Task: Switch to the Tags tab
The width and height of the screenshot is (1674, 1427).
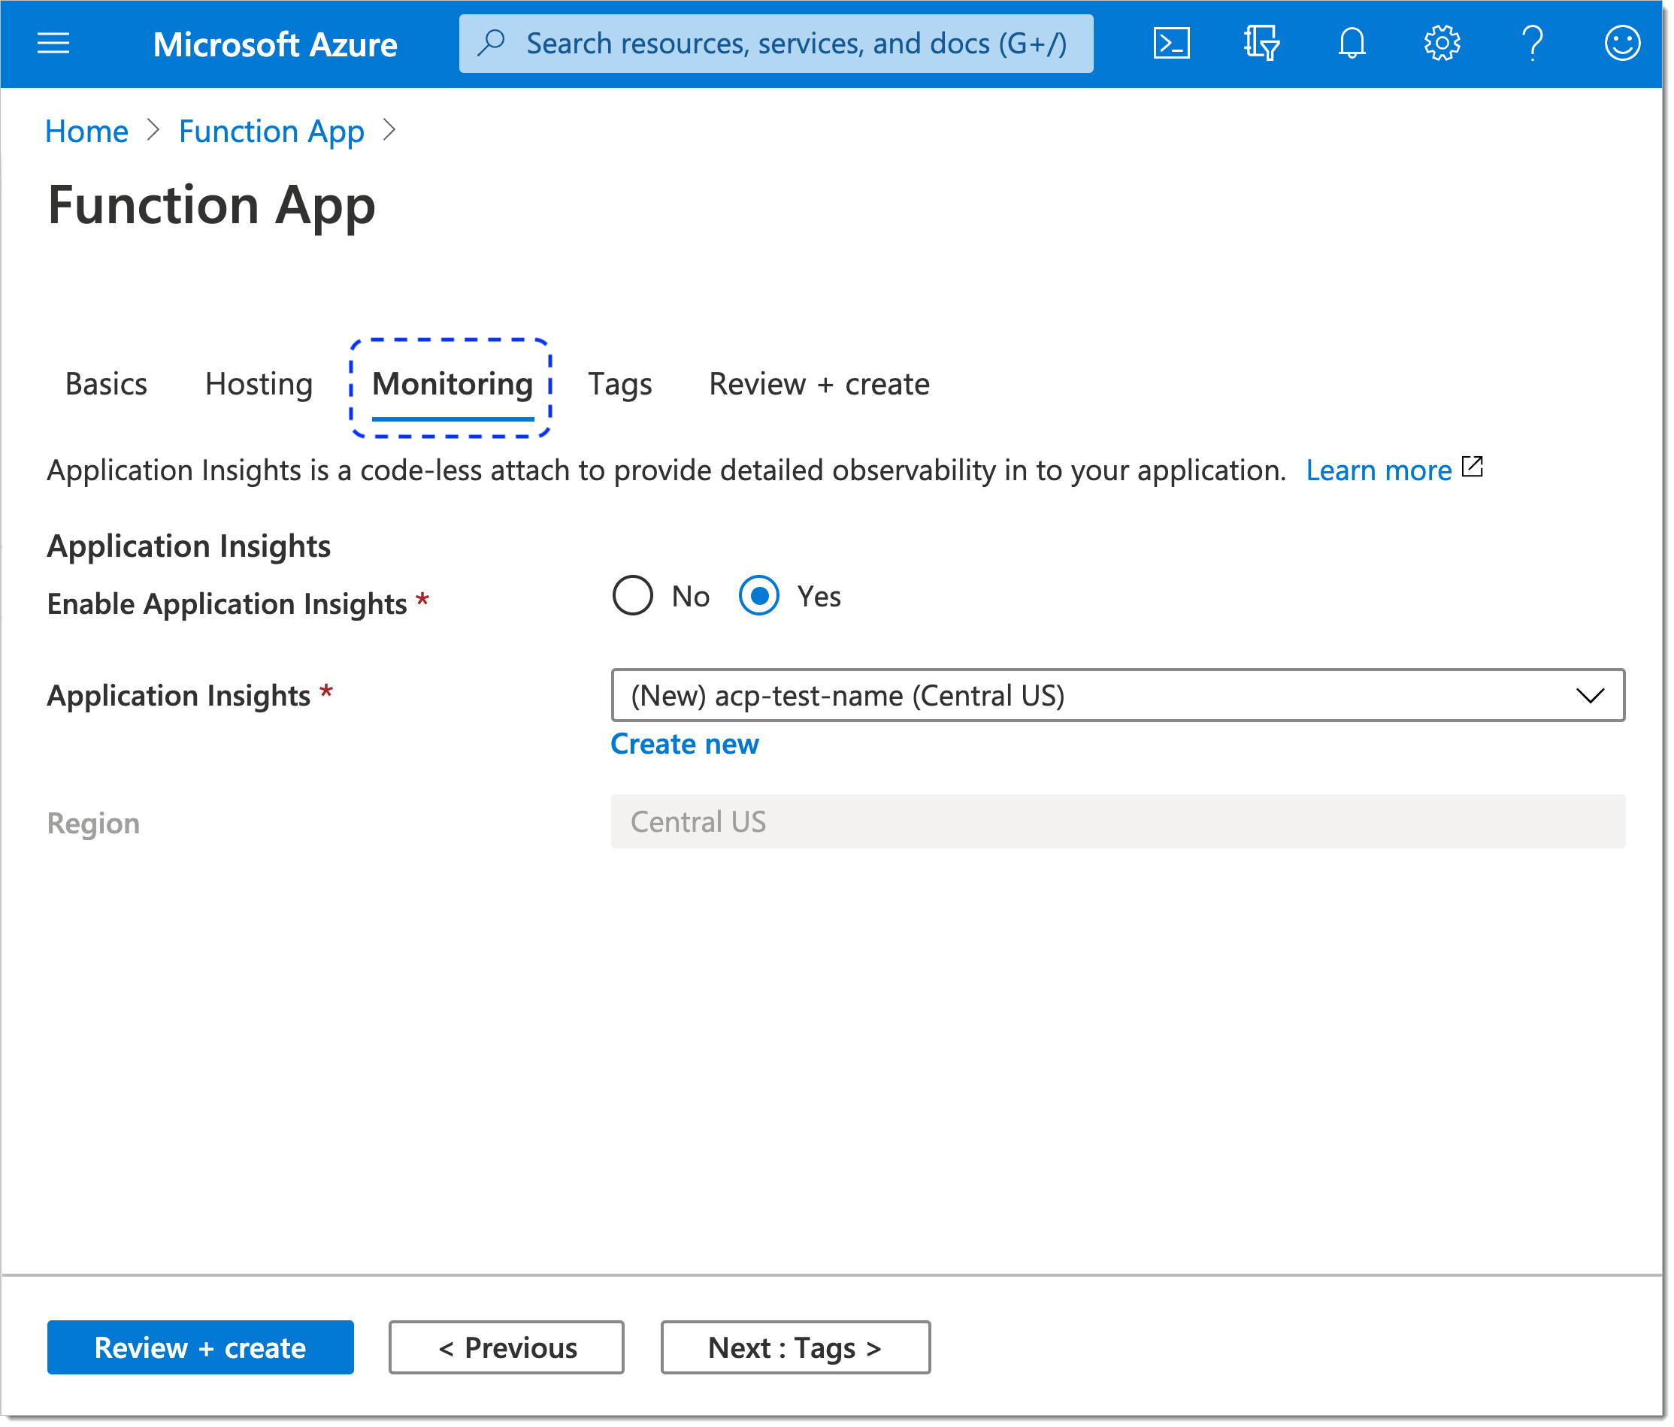Action: (x=619, y=383)
